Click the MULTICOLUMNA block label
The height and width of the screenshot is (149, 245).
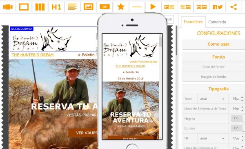(x=22, y=28)
